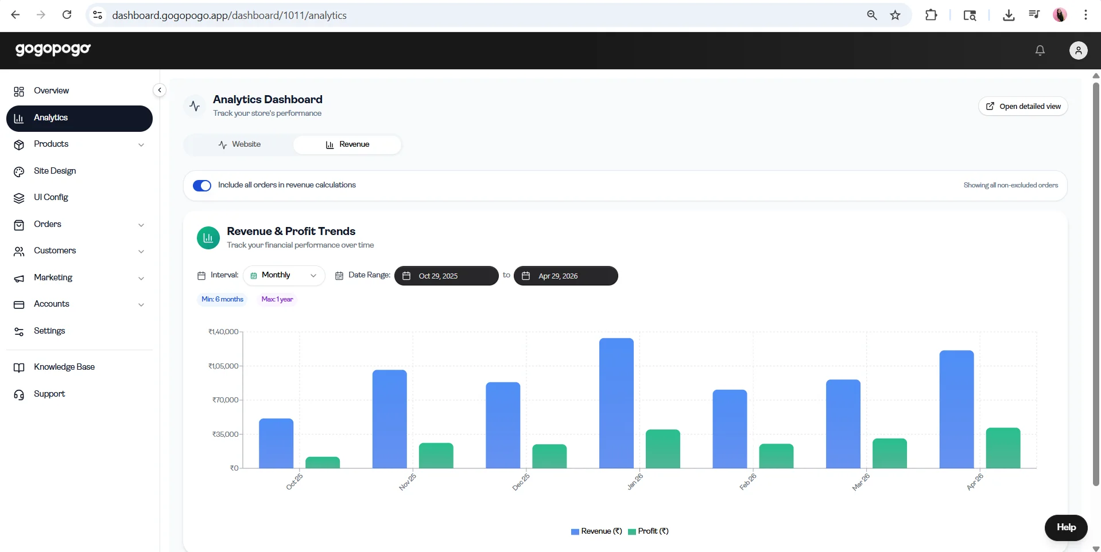Open the Monthly interval dropdown

pos(284,276)
